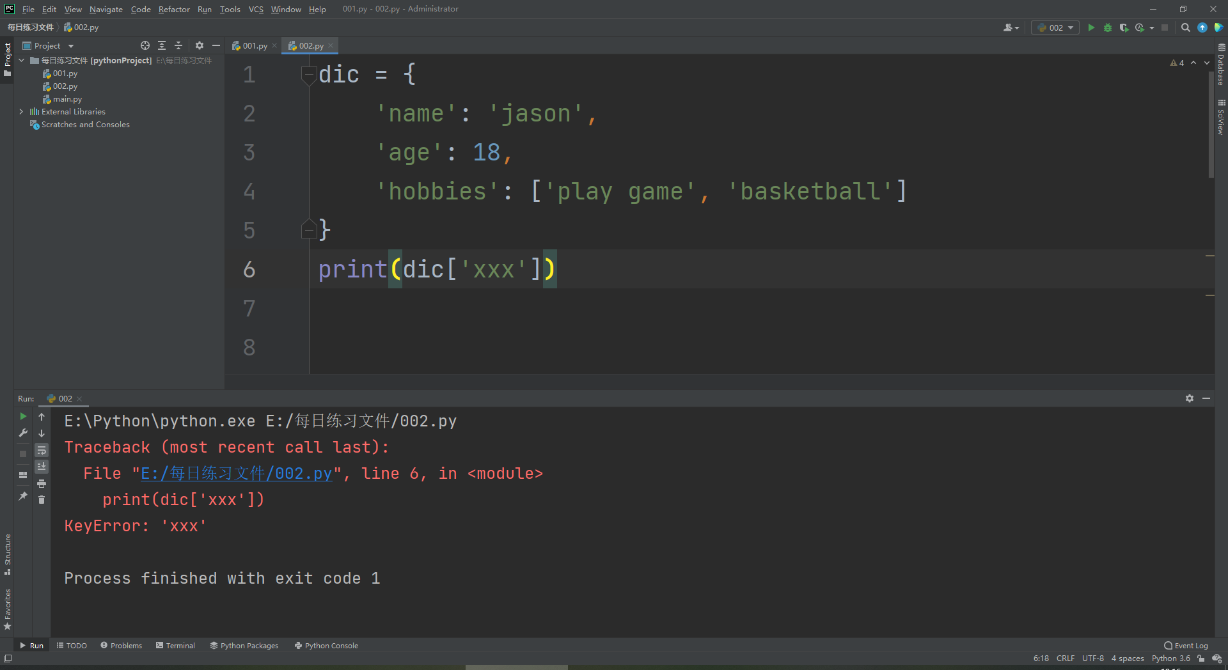Start debugging with the bug icon
Viewport: 1228px width, 670px height.
pyautogui.click(x=1108, y=27)
